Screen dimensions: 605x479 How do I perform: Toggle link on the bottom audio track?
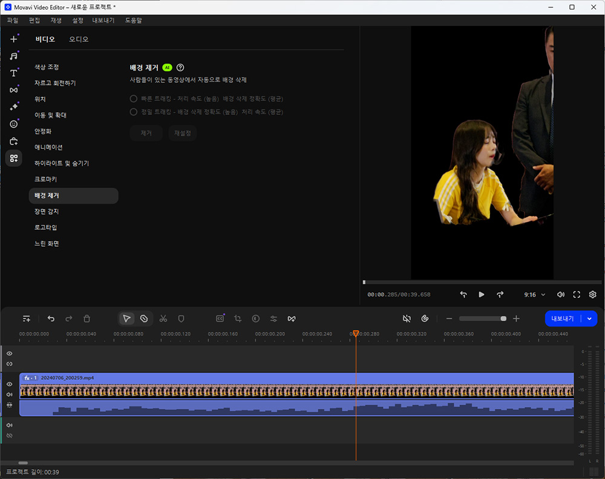point(10,435)
